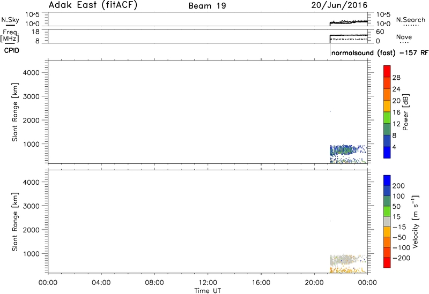The width and height of the screenshot is (429, 294).
Task: Click the '3000' tick in velocity panel
Action: pos(32,206)
